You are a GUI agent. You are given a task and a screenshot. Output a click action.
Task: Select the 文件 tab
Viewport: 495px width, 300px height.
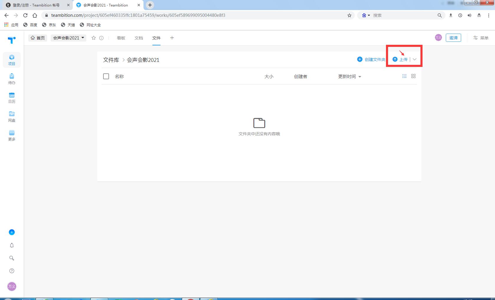coord(156,38)
